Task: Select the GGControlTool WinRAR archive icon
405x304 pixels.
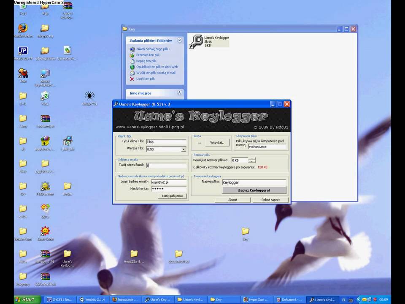Action: coord(45,276)
